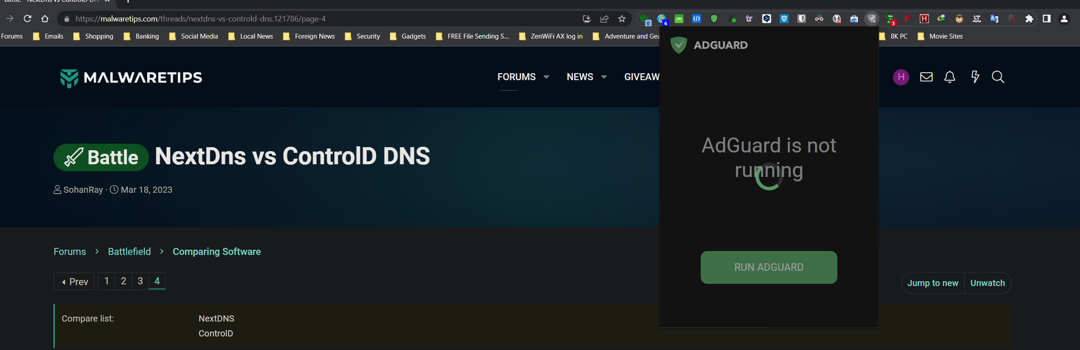Open the Gadgets bookmark folder
Screen dimensions: 1080x350
[x=408, y=36]
